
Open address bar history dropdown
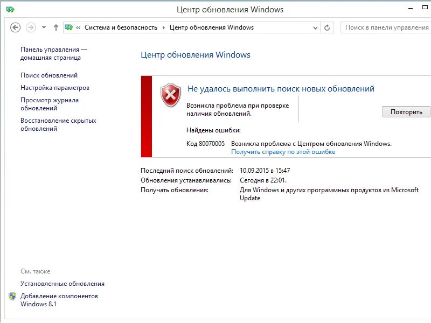pyautogui.click(x=315, y=28)
